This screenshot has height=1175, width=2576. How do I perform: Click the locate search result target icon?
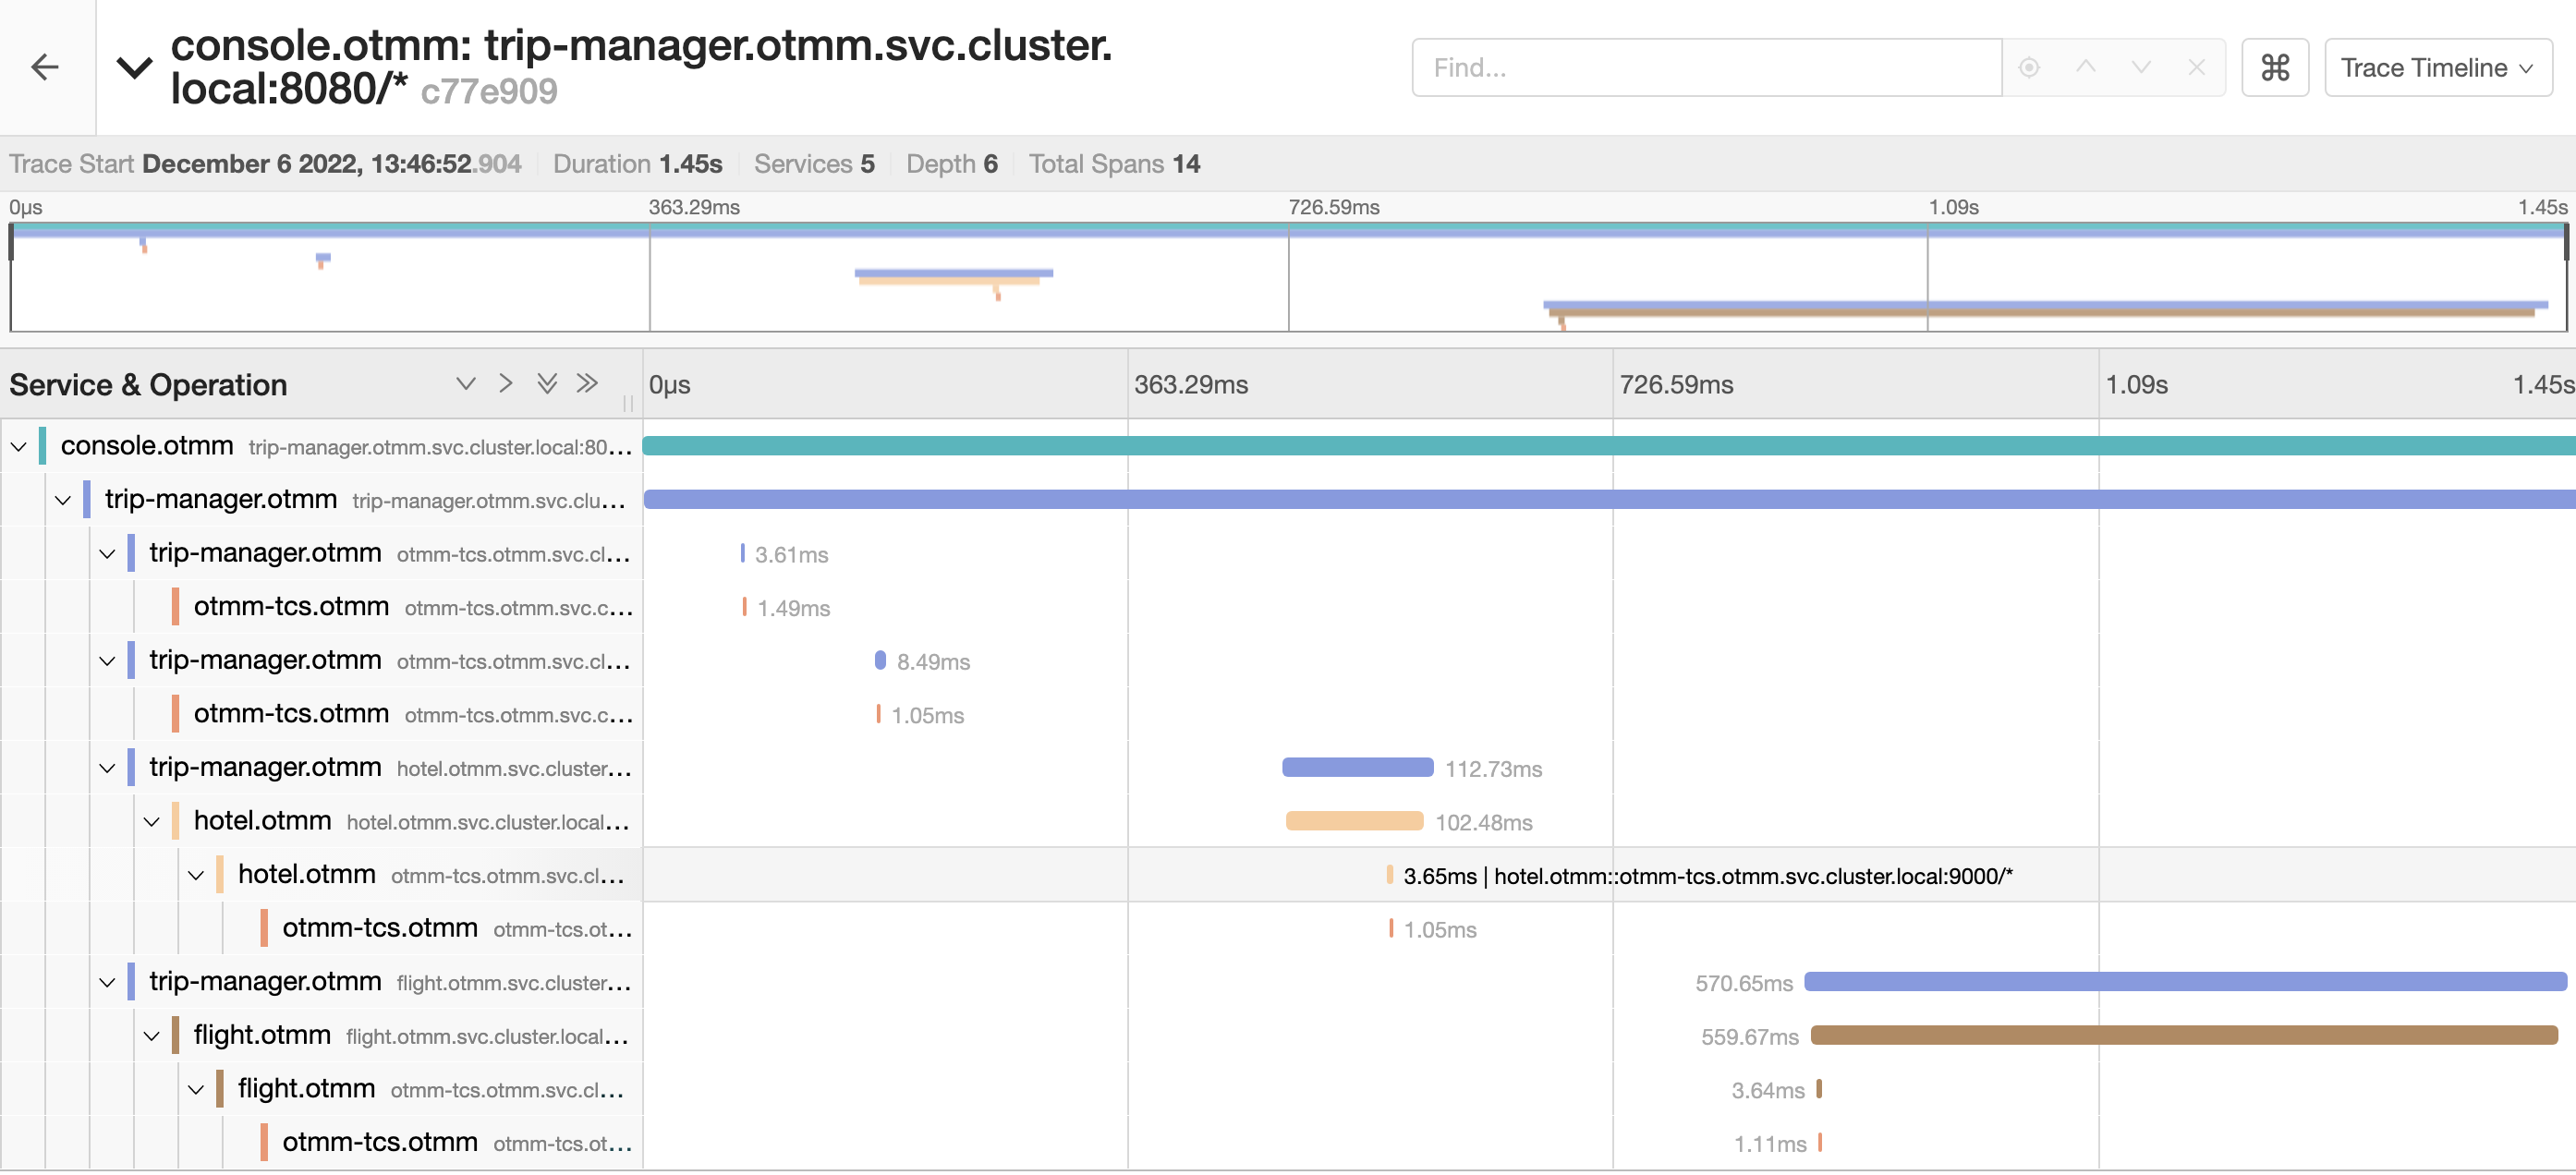tap(2028, 67)
